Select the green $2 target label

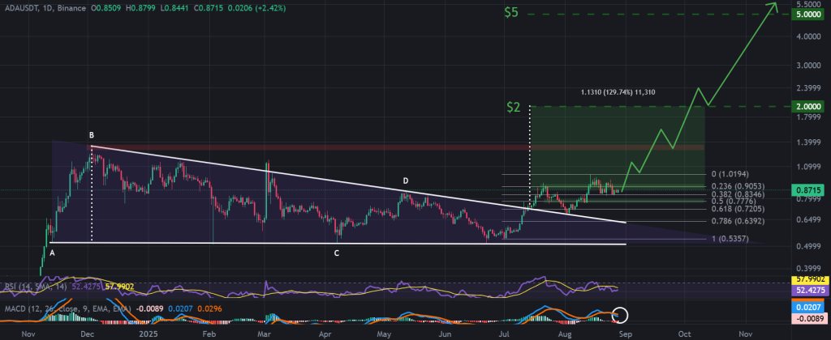pyautogui.click(x=514, y=107)
